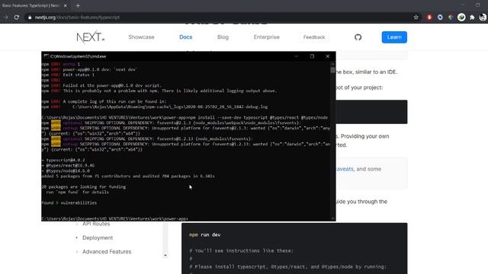The height and width of the screenshot is (274, 488).
Task: Open Enterprise in the Next.js navigation
Action: (x=266, y=37)
